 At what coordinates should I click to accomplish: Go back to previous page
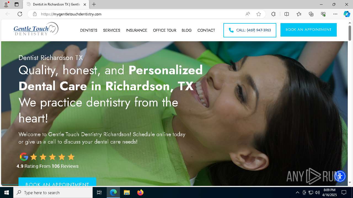pyautogui.click(x=8, y=14)
